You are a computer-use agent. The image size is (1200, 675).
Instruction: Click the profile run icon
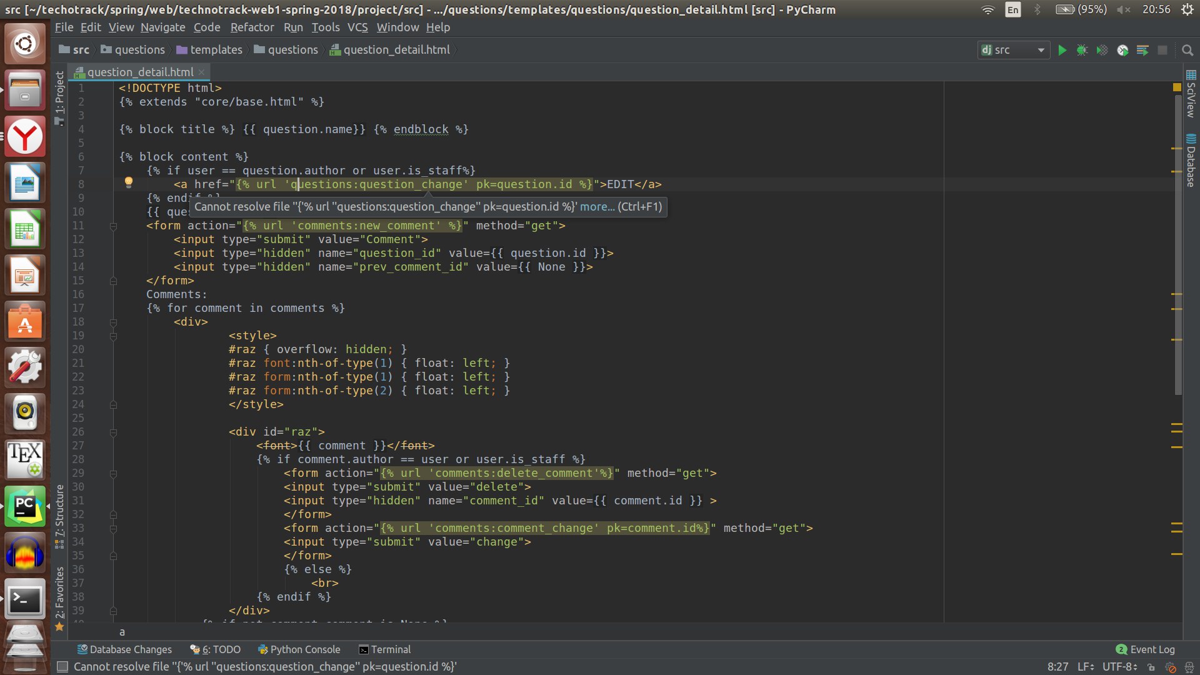point(1122,50)
